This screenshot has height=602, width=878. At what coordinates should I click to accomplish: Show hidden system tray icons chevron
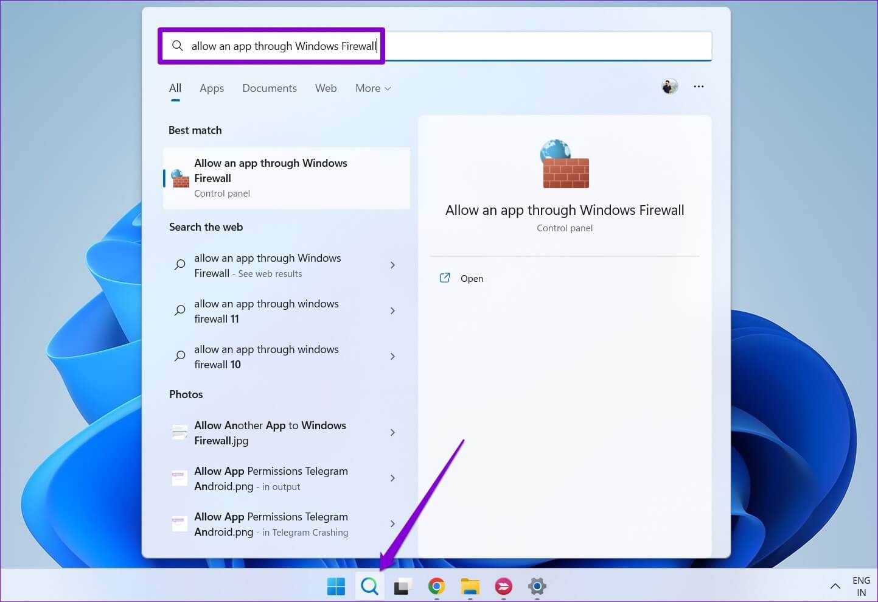tap(835, 586)
